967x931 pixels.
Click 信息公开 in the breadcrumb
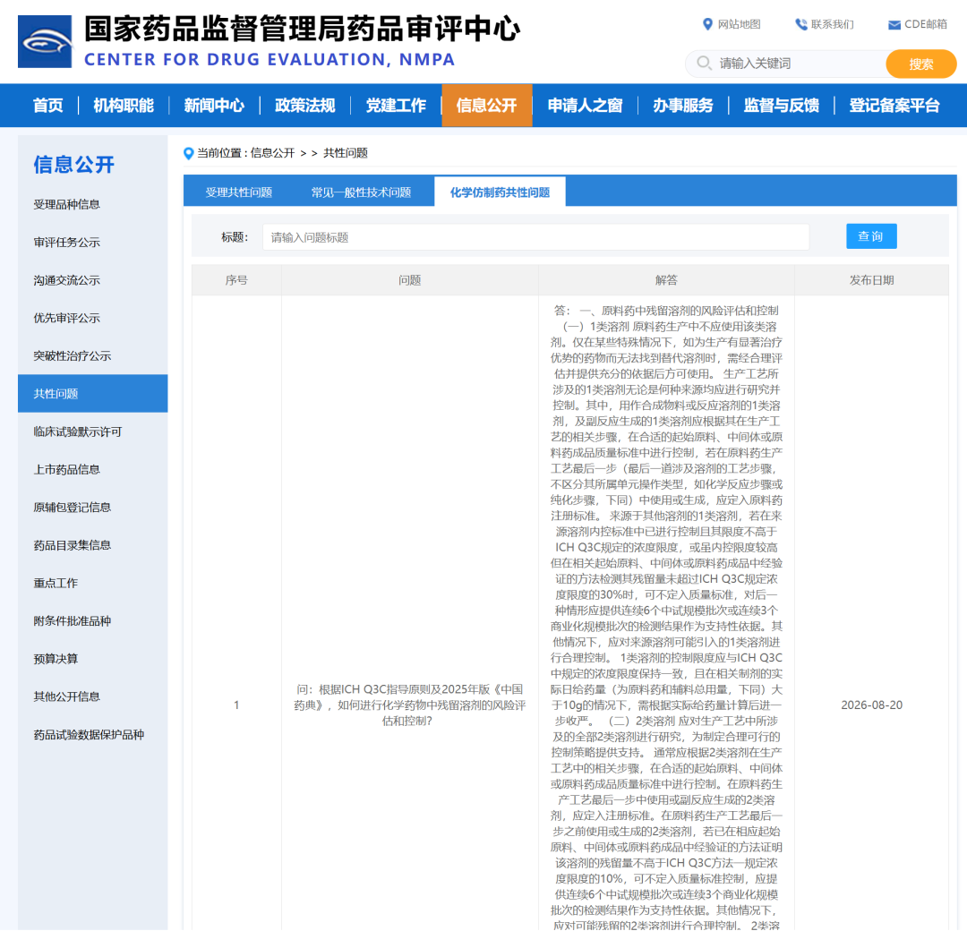(272, 153)
